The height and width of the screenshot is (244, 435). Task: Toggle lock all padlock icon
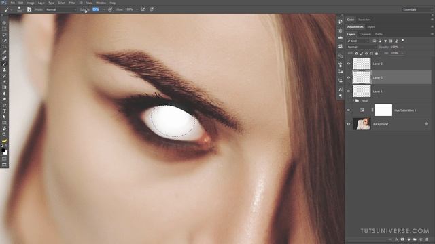(x=377, y=53)
